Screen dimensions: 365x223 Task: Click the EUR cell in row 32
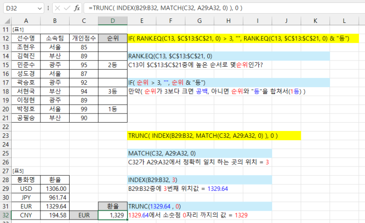pyautogui.click(x=83, y=215)
